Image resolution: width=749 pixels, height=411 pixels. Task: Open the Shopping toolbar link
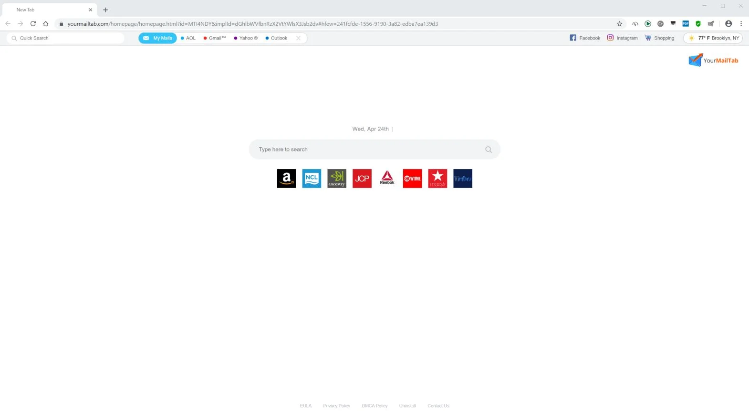point(659,38)
